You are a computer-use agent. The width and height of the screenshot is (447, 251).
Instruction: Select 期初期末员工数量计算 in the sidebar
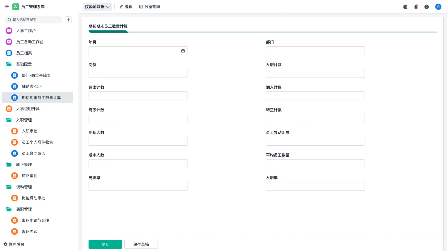tap(38, 98)
